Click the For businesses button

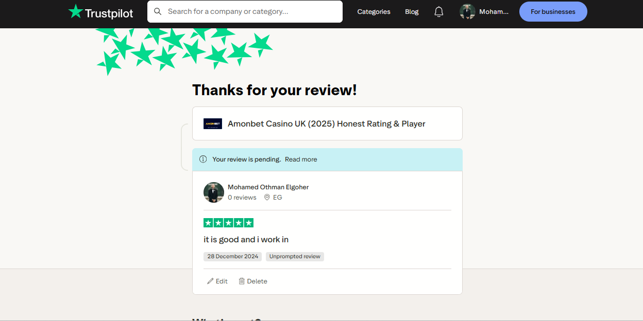point(553,12)
